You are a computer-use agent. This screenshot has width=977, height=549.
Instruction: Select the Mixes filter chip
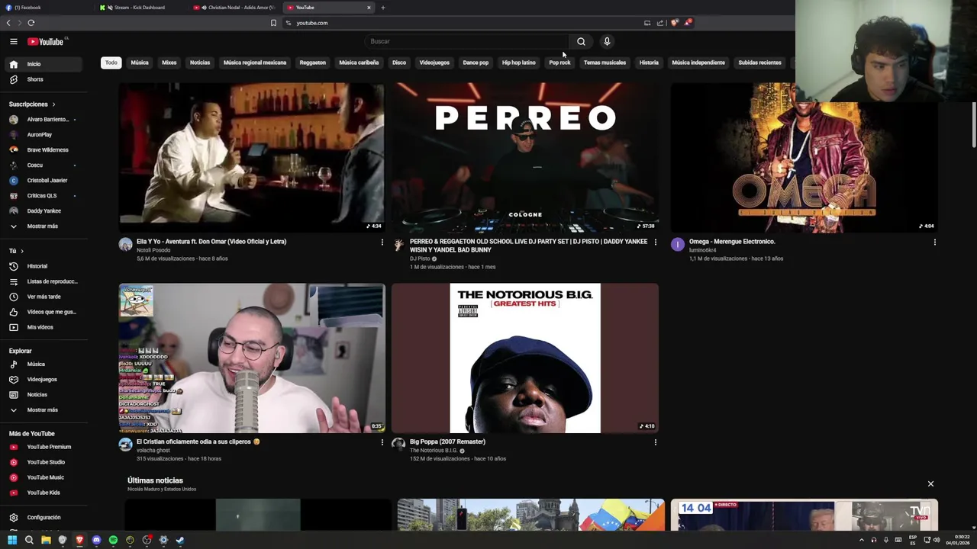click(169, 63)
